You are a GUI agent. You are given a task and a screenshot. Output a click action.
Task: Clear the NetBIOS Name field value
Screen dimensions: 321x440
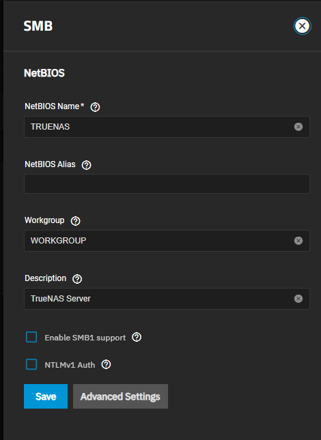pyautogui.click(x=298, y=127)
